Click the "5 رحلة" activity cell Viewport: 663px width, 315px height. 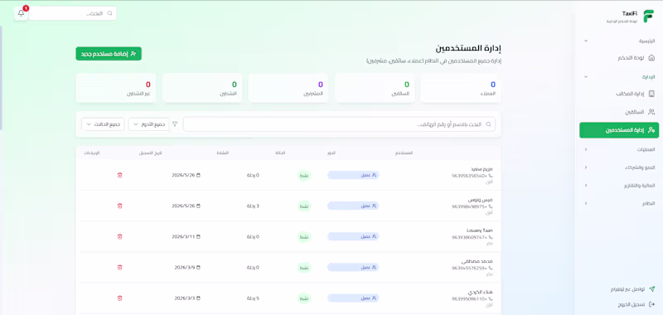pos(253,298)
